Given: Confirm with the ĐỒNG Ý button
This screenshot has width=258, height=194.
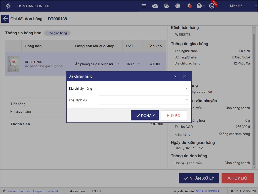Looking at the screenshot, I should click(x=145, y=115).
